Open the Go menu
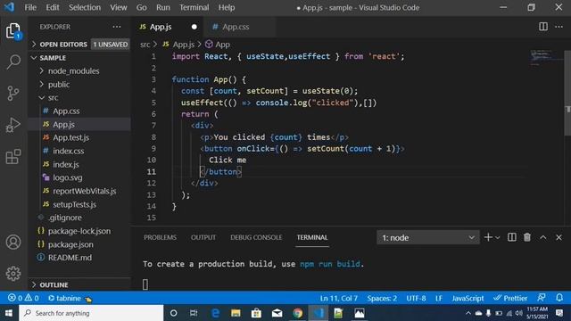This screenshot has height=321, width=571. [x=141, y=7]
